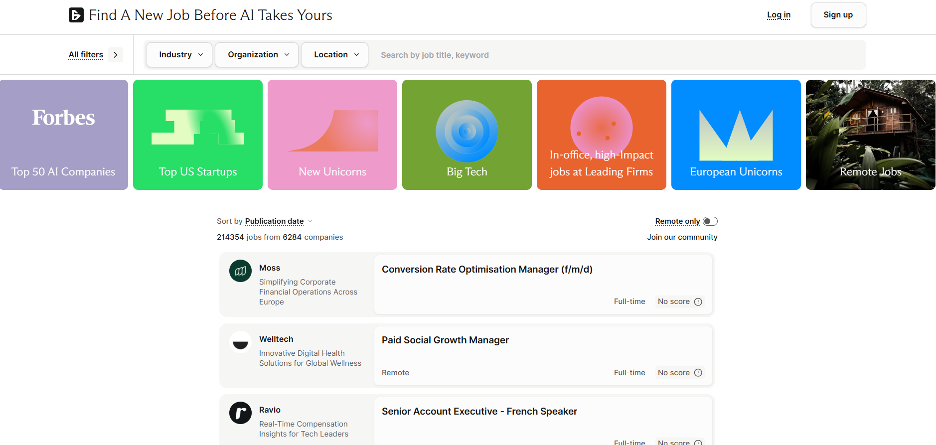Click the Welltech company logo
The image size is (936, 445).
coord(240,342)
